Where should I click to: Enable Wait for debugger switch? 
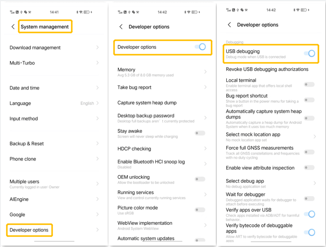click(x=309, y=199)
